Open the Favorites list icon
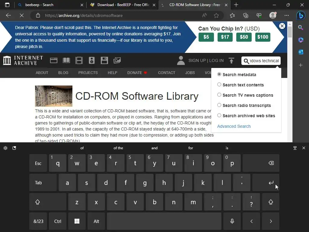Screen dimensions: 309x232 [x=232, y=15]
